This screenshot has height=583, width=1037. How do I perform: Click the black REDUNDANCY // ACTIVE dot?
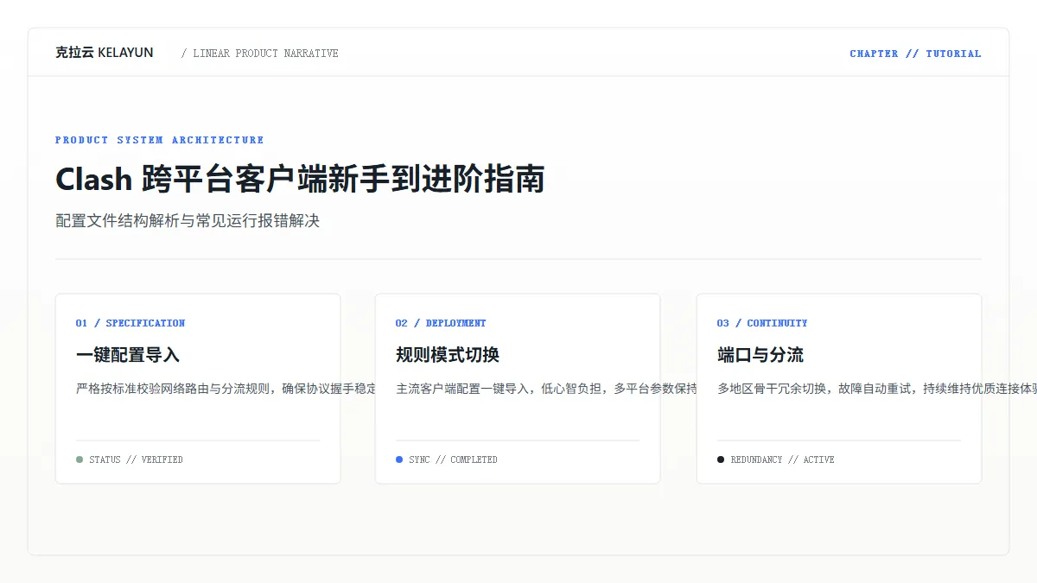pyautogui.click(x=721, y=459)
